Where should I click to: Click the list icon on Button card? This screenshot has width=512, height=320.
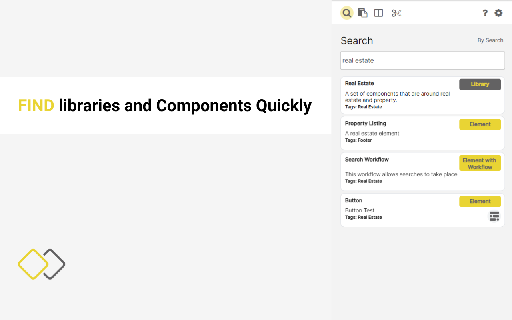point(494,216)
